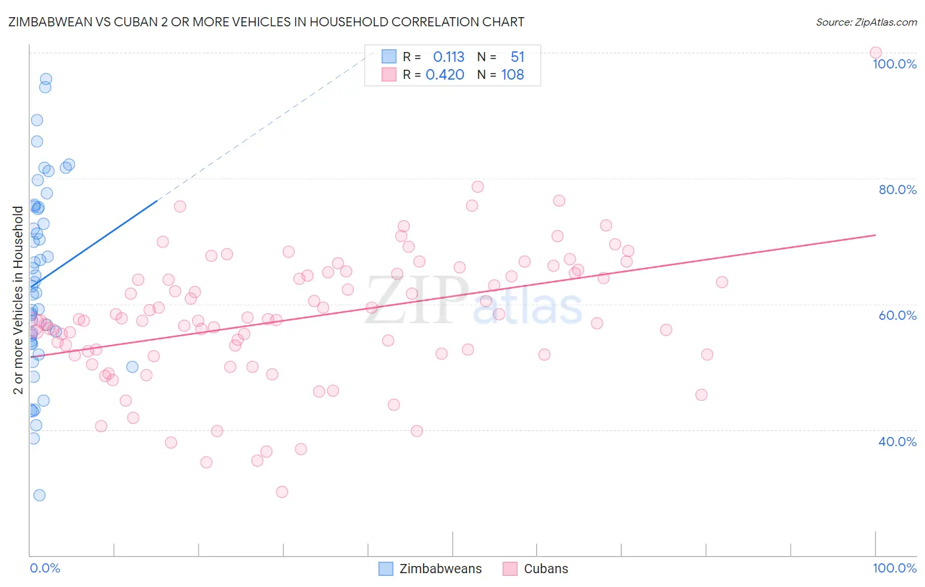Click the pink data point at 100% top right
Screen dimensions: 925x587
(x=876, y=53)
